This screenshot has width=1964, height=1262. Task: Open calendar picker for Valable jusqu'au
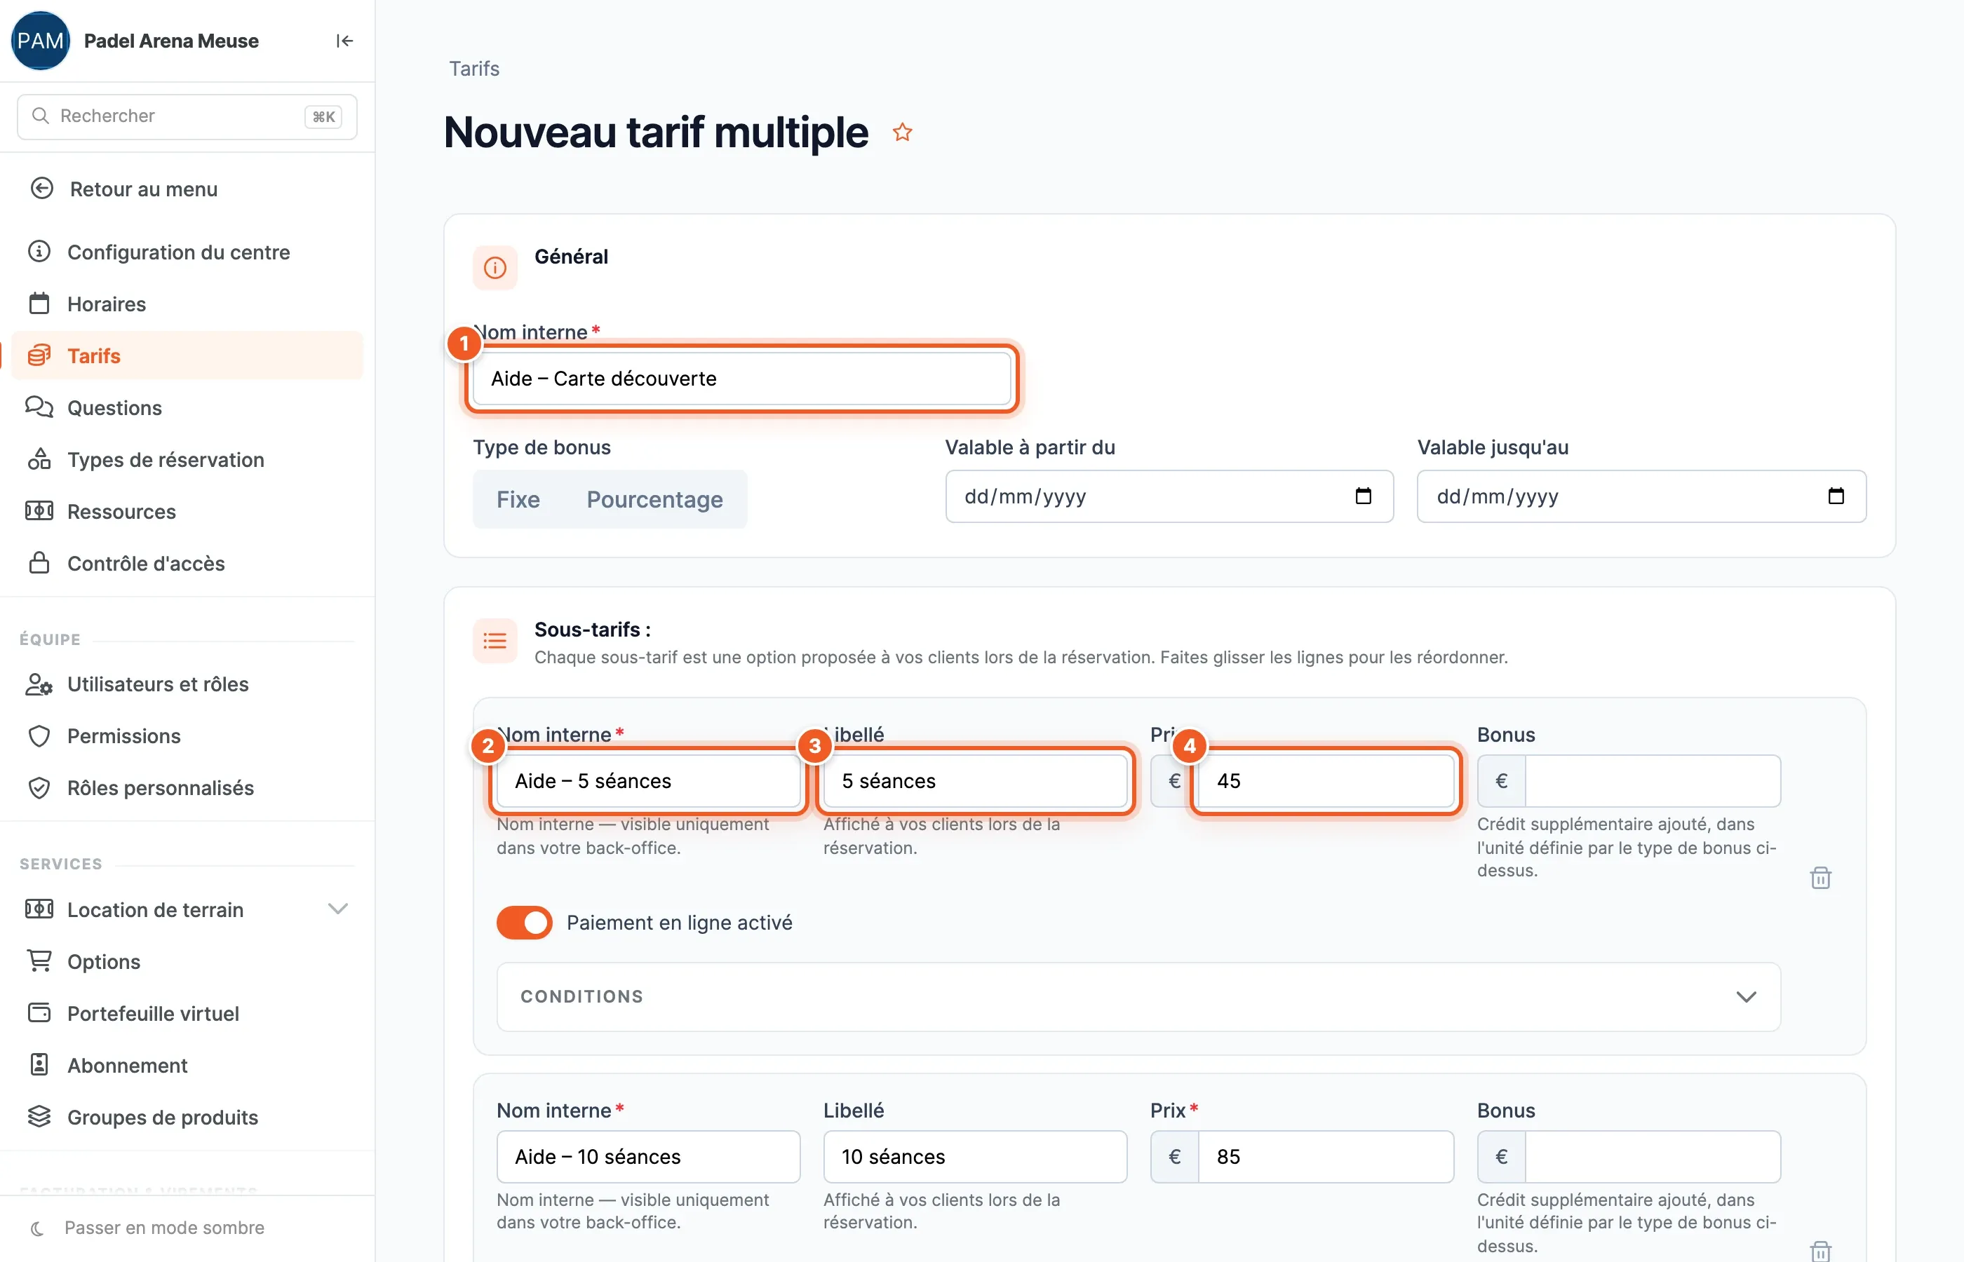pyautogui.click(x=1836, y=496)
